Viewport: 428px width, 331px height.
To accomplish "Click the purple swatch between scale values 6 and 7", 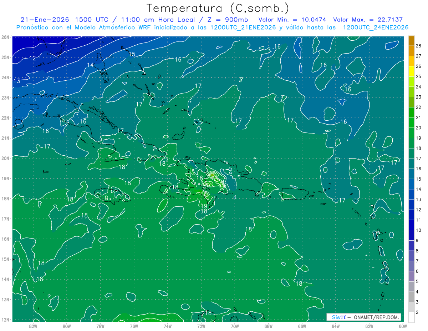I will (411, 266).
